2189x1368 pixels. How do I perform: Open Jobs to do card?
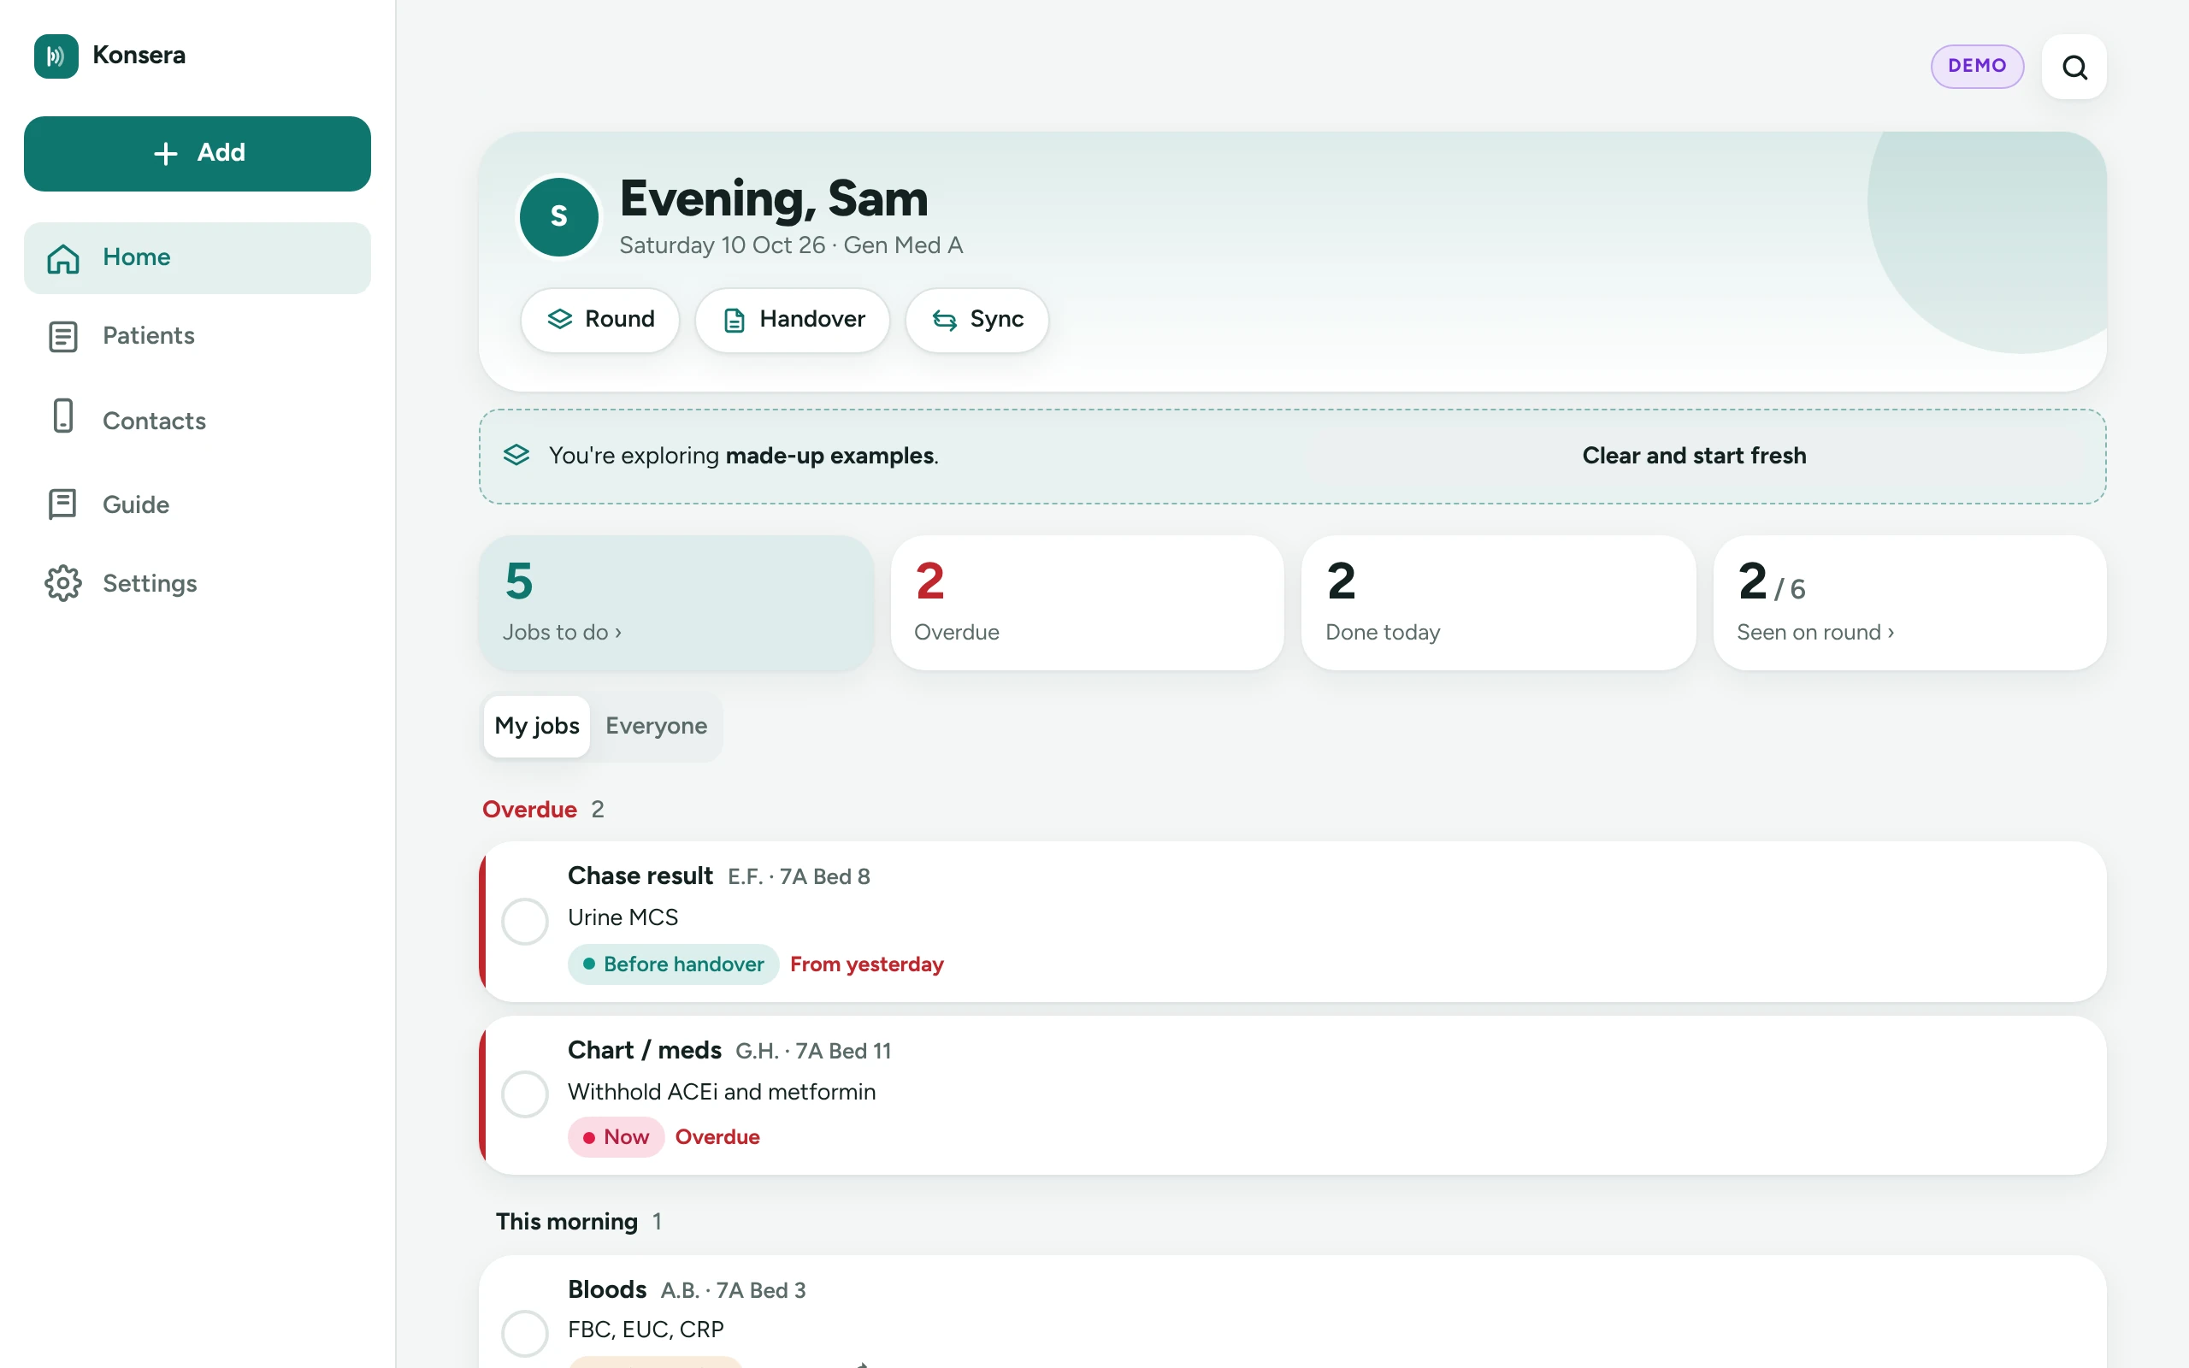tap(676, 604)
